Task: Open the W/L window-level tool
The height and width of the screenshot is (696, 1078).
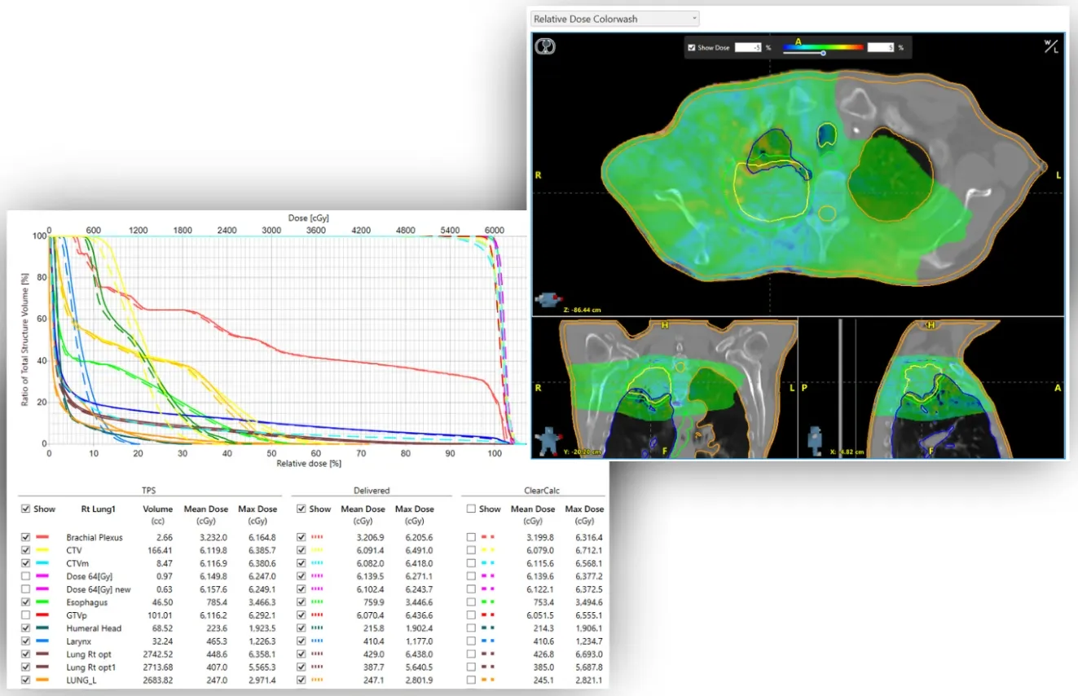Action: coord(1051,46)
